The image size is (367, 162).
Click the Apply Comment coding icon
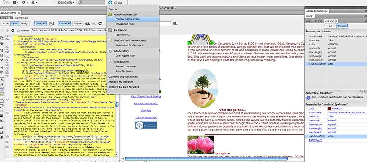point(2,101)
